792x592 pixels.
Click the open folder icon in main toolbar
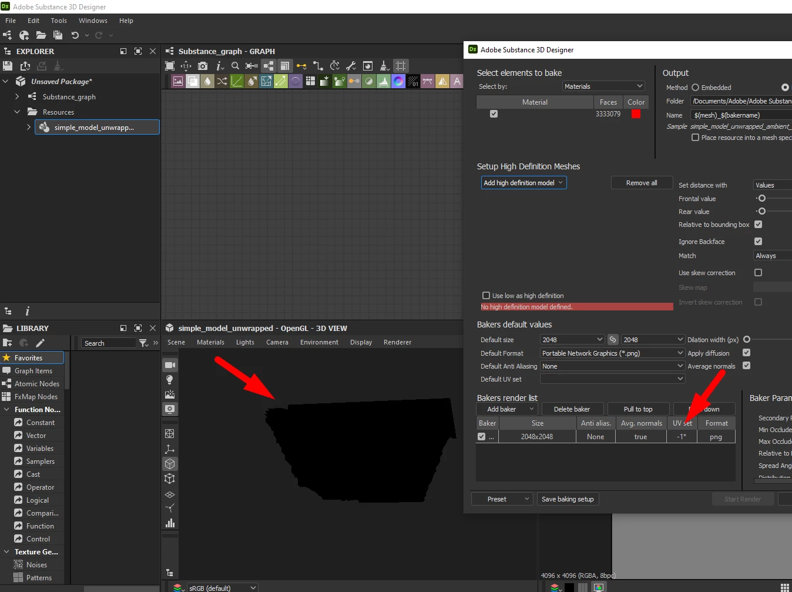click(x=41, y=35)
